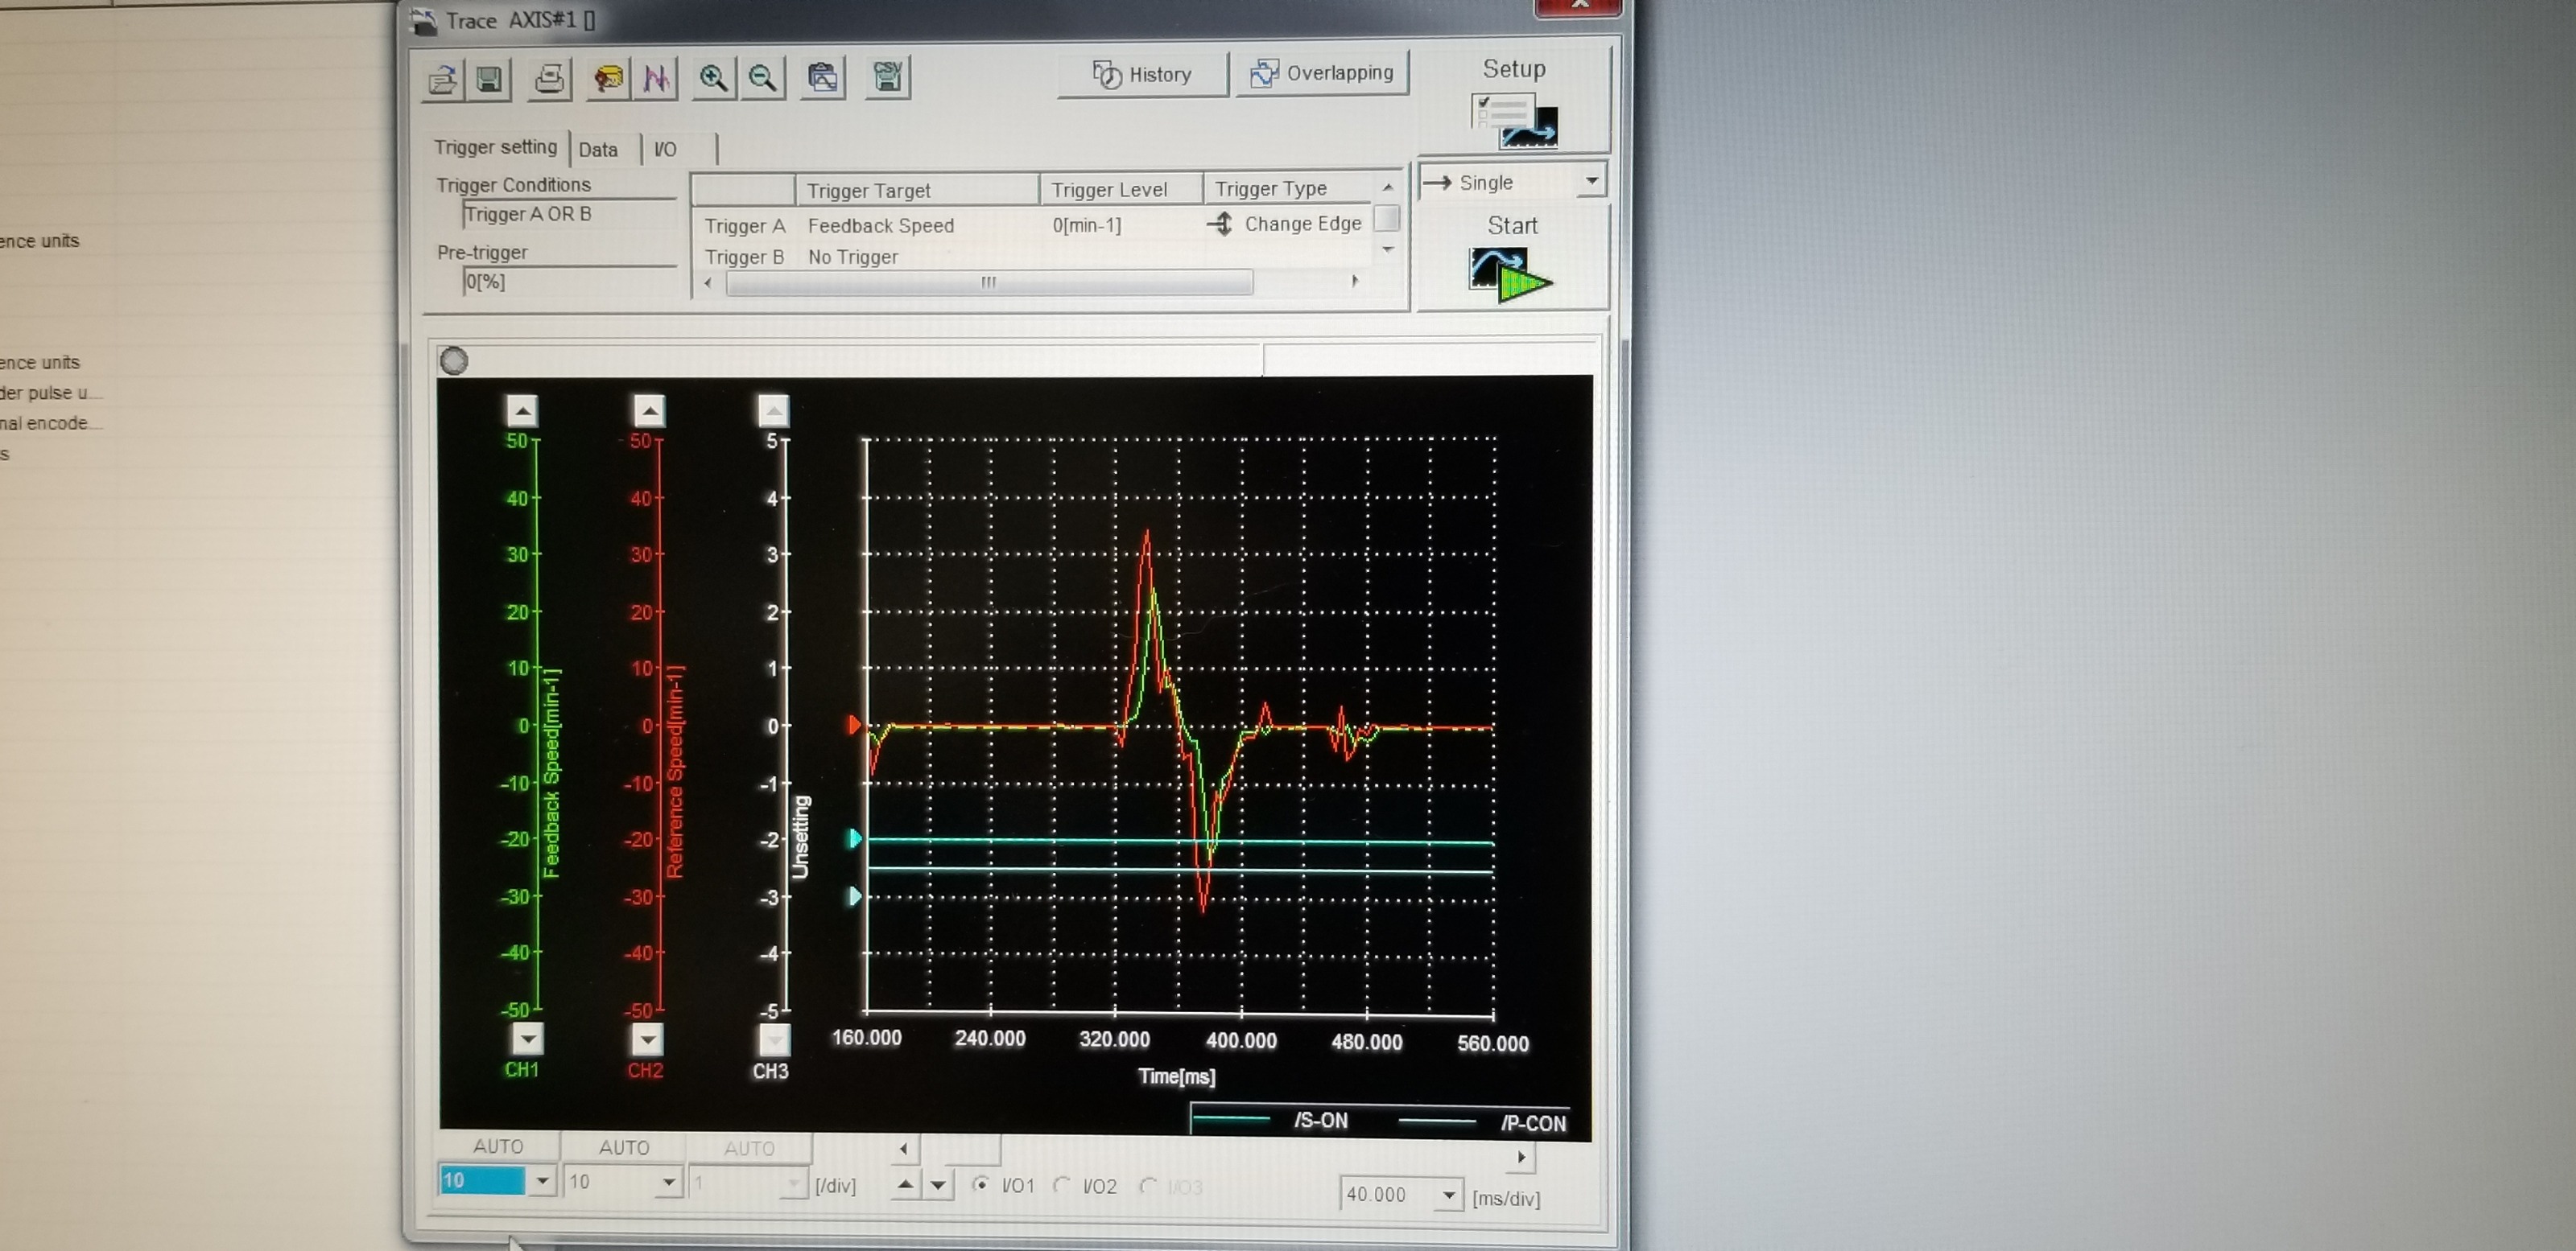The width and height of the screenshot is (2576, 1251).
Task: Click the AUTO button for CH1
Action: coord(498,1146)
